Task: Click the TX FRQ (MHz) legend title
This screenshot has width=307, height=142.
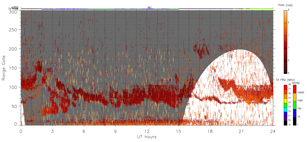Action: tap(285, 80)
